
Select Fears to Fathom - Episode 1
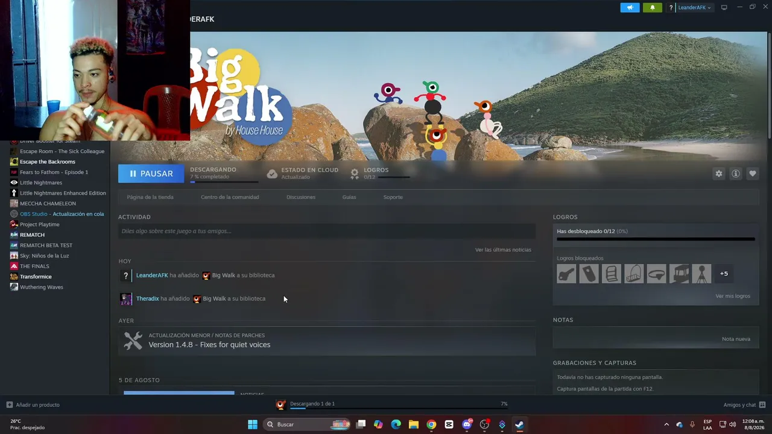click(x=54, y=172)
